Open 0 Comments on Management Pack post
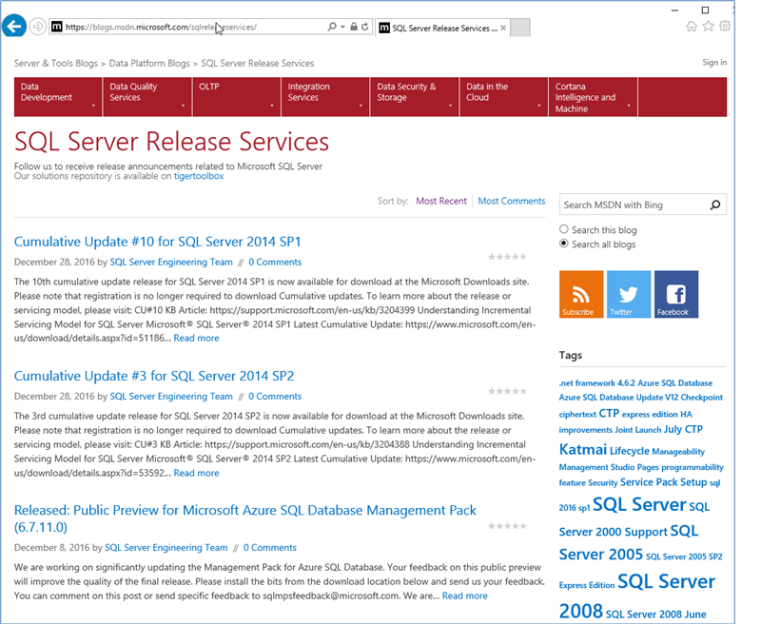This screenshot has width=761, height=625. tap(270, 547)
